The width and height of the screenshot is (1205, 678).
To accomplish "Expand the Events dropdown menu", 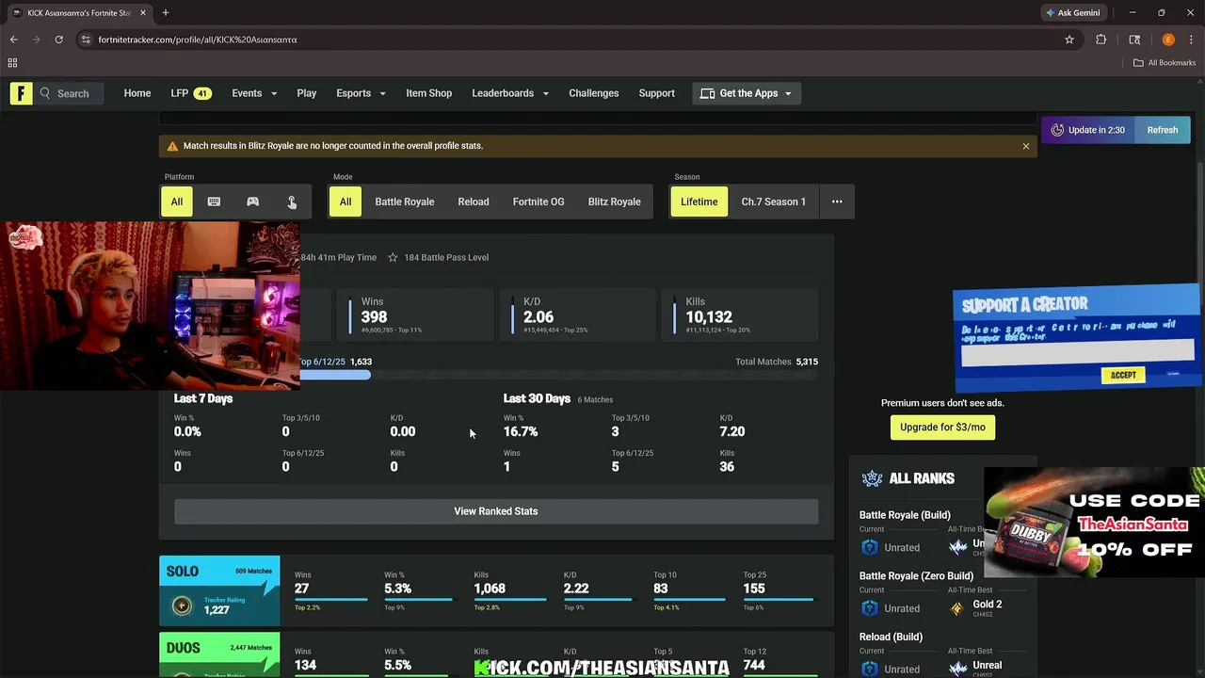I will pos(254,93).
